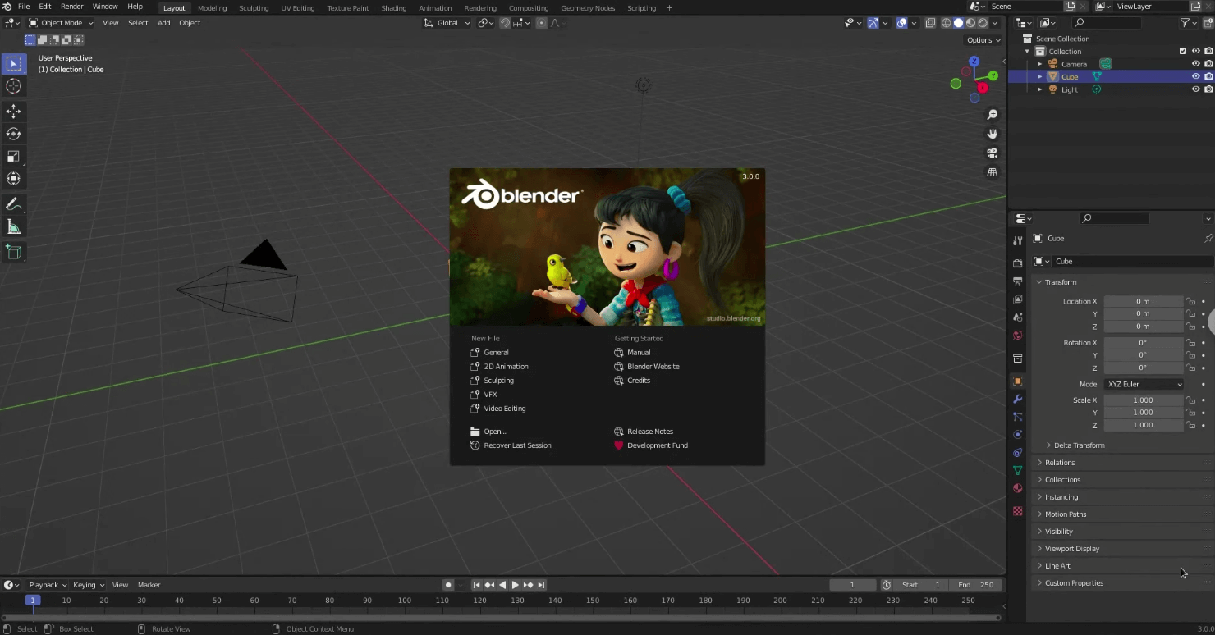The image size is (1215, 635).
Task: Select the Scale tool
Action: tap(13, 156)
